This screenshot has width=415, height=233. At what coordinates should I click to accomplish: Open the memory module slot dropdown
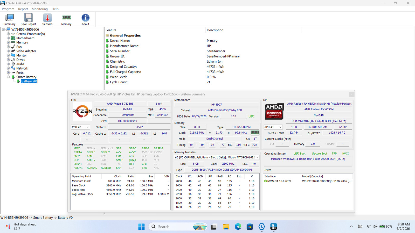(217, 157)
